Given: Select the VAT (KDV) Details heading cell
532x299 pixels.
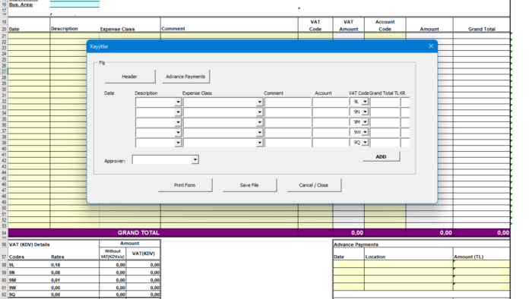Looking at the screenshot, I should point(29,244).
